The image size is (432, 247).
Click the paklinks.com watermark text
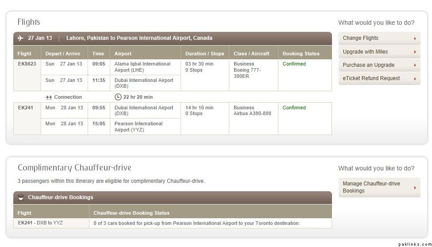[x=414, y=244]
